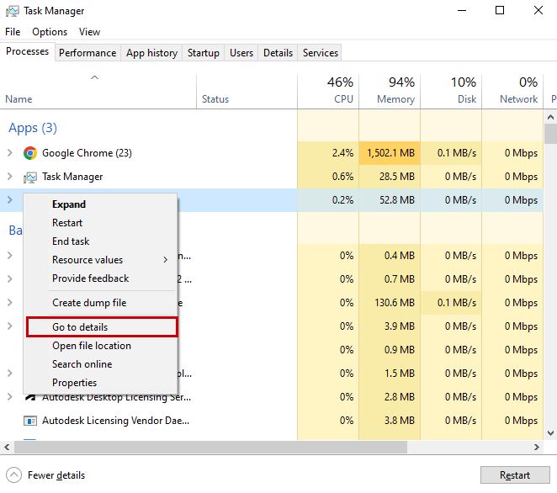
Task: Switch to the Services tab
Action: (x=320, y=53)
